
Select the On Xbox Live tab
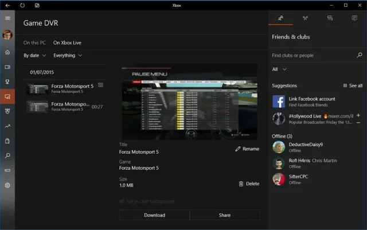(x=67, y=42)
